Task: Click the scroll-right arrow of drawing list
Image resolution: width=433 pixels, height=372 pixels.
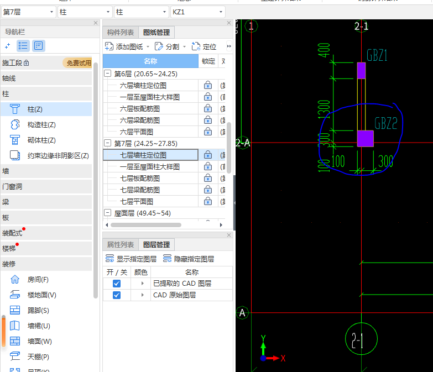Action: point(221,225)
